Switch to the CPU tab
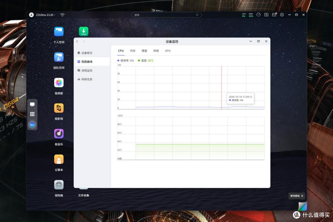 121,51
